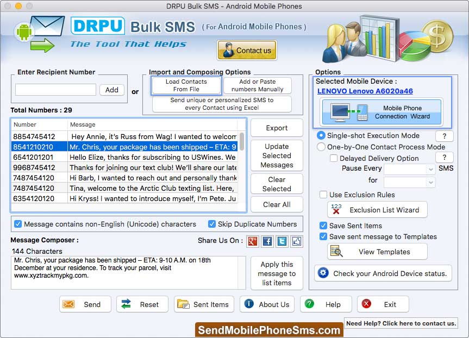Select row with number 6354120120
Screen dimensions: 469x338
pyautogui.click(x=125, y=198)
